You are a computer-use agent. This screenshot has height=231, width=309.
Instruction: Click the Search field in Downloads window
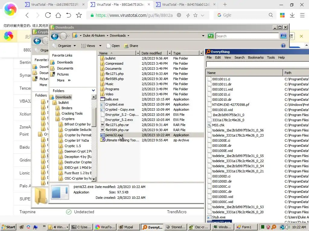[x=247, y=36]
